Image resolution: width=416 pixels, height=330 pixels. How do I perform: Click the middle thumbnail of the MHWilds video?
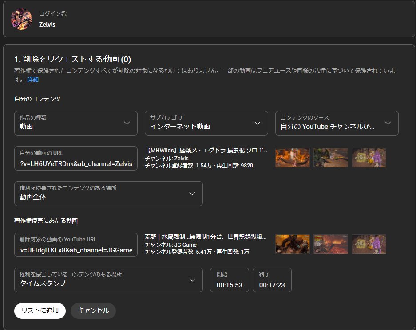[330, 158]
